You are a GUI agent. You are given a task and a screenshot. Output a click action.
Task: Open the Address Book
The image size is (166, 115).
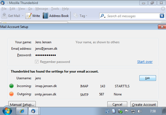(x=56, y=16)
